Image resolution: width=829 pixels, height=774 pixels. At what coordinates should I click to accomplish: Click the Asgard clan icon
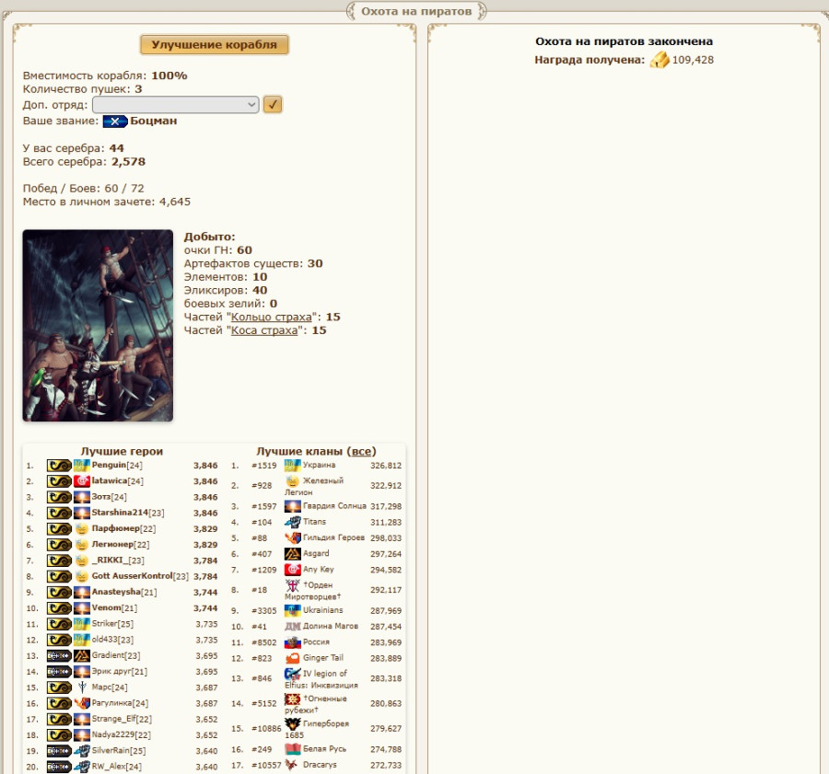[292, 554]
